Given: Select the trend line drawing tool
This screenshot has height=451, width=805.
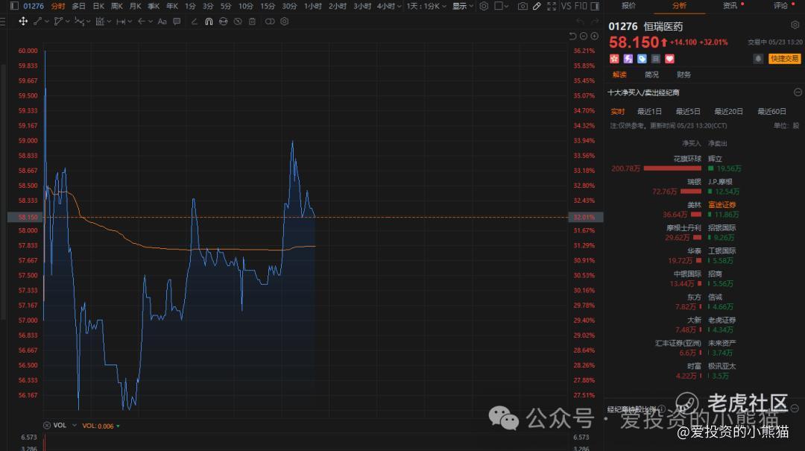Looking at the screenshot, I should (x=37, y=22).
